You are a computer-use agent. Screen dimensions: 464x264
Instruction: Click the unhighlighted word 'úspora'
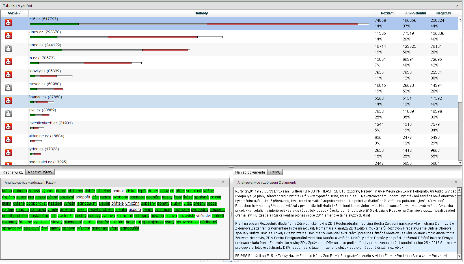[x=135, y=210]
